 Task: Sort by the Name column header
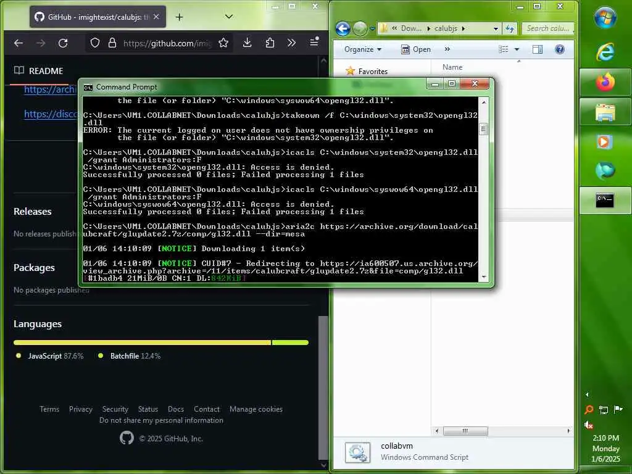(x=452, y=67)
